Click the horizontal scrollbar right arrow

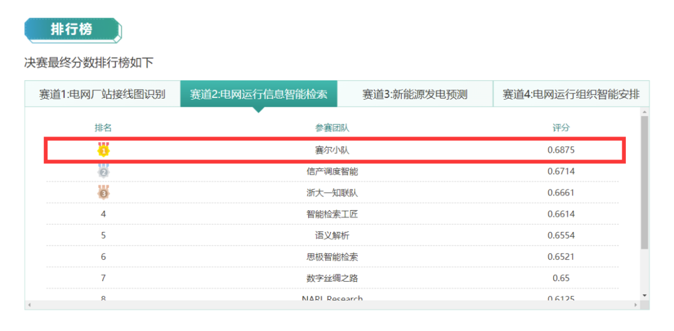click(636, 305)
